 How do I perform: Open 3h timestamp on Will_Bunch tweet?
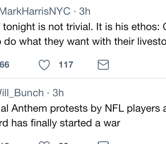click(58, 93)
